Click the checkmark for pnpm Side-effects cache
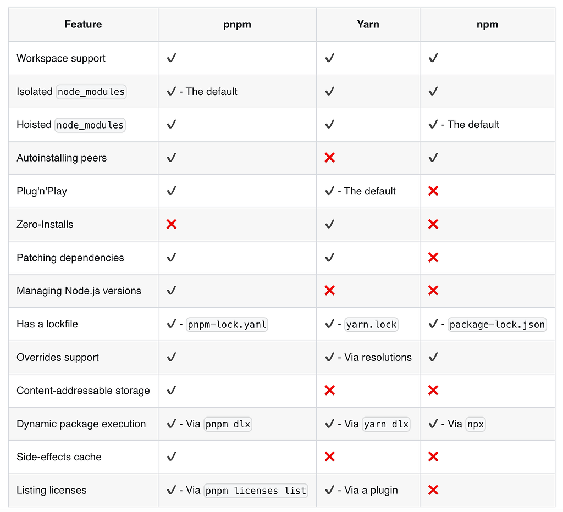The height and width of the screenshot is (512, 563). [x=172, y=457]
